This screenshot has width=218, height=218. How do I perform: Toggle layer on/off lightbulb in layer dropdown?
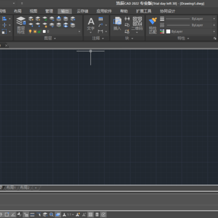(x=30, y=31)
